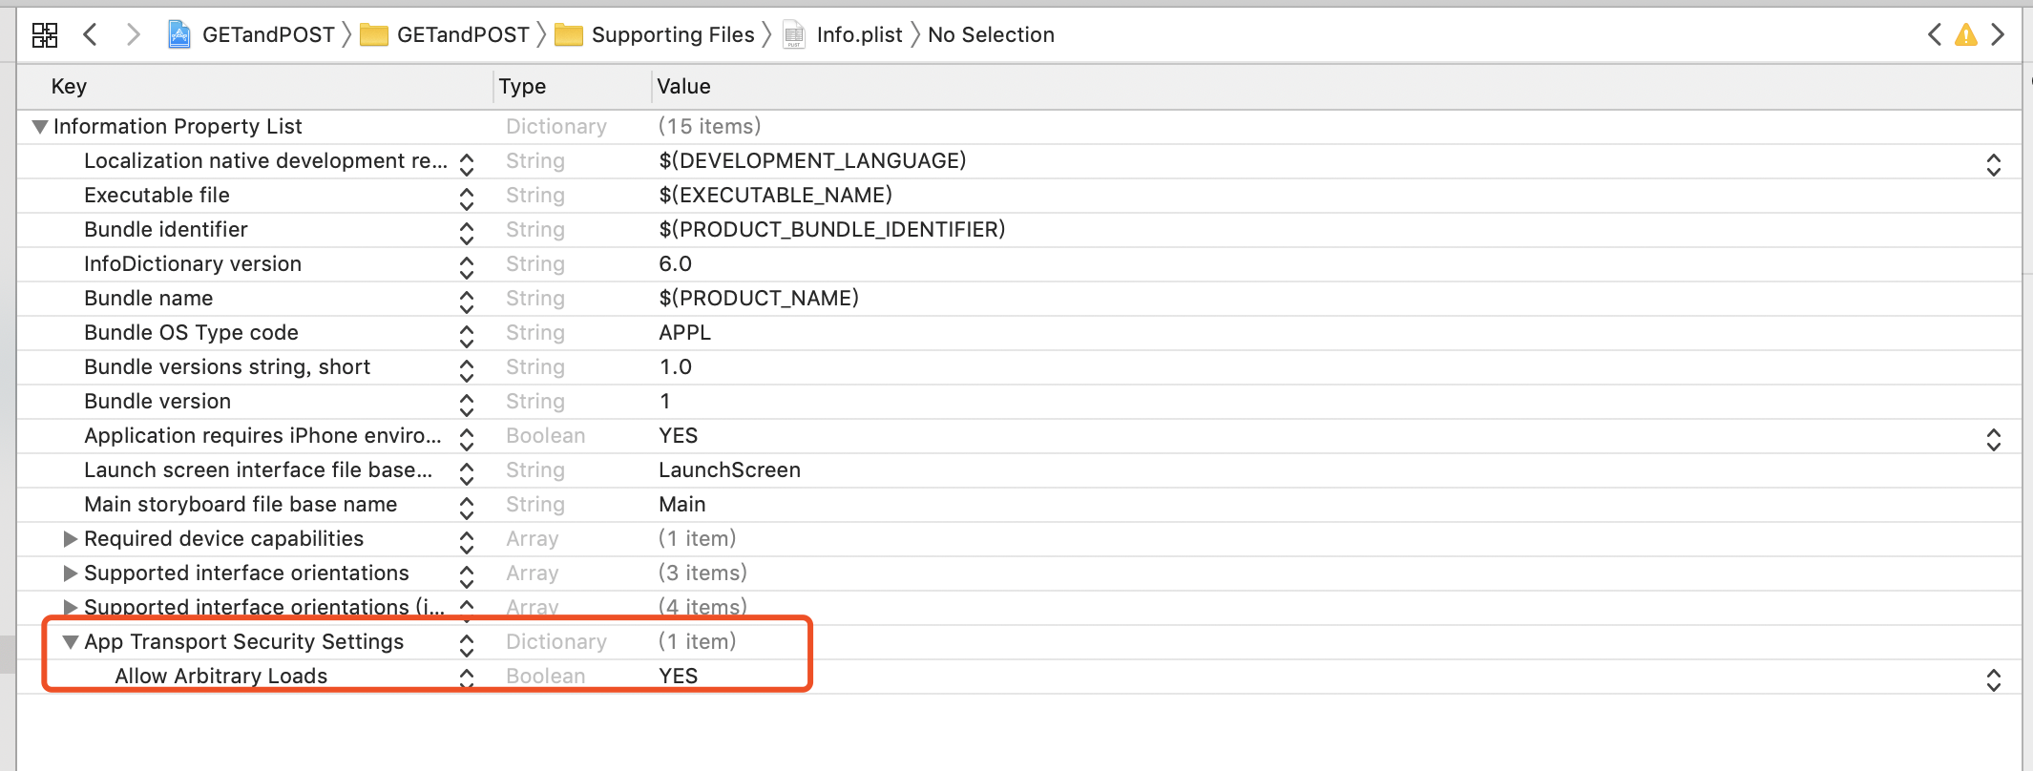The height and width of the screenshot is (771, 2033).
Task: Jump to next issue arrow
Action: pos(1998,35)
